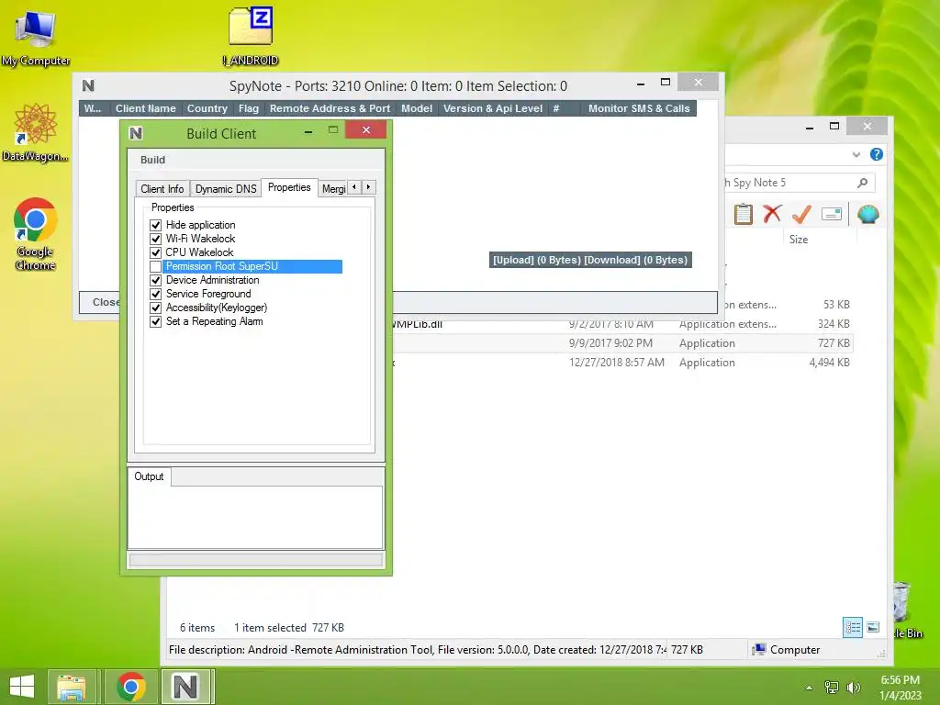The width and height of the screenshot is (940, 705).
Task: Open the My Computer desktop icon
Action: pyautogui.click(x=36, y=37)
